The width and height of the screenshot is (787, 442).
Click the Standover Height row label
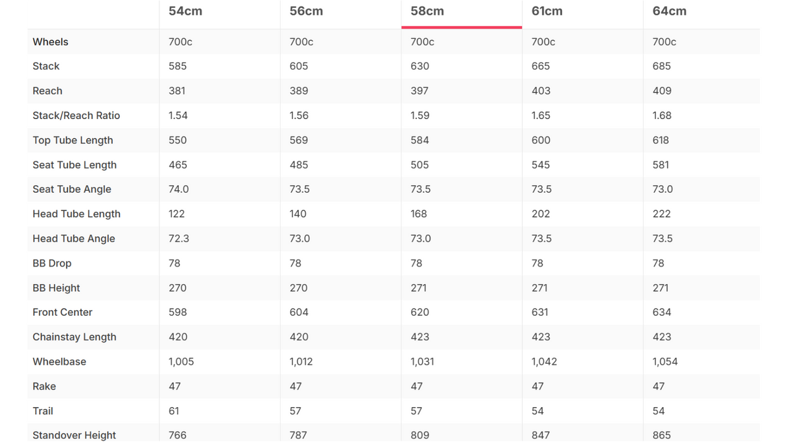(x=75, y=435)
